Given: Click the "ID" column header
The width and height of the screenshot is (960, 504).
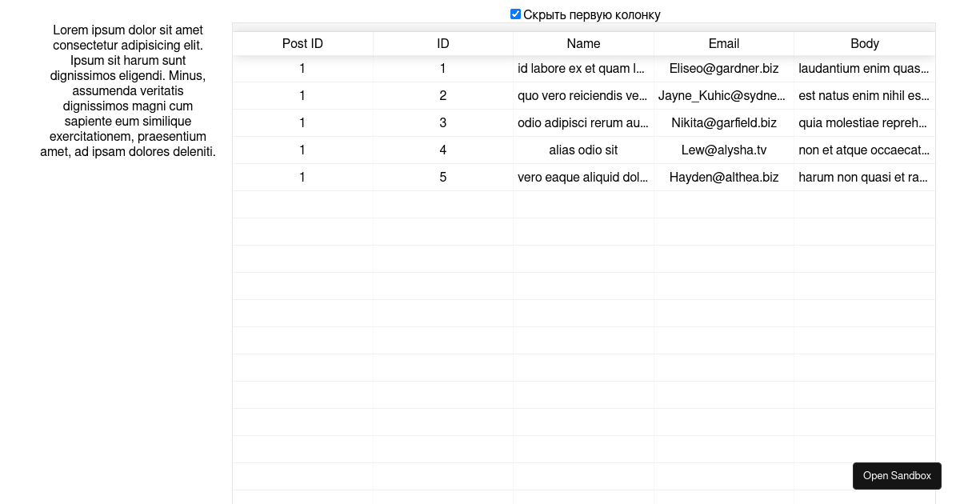Looking at the screenshot, I should 442,44.
